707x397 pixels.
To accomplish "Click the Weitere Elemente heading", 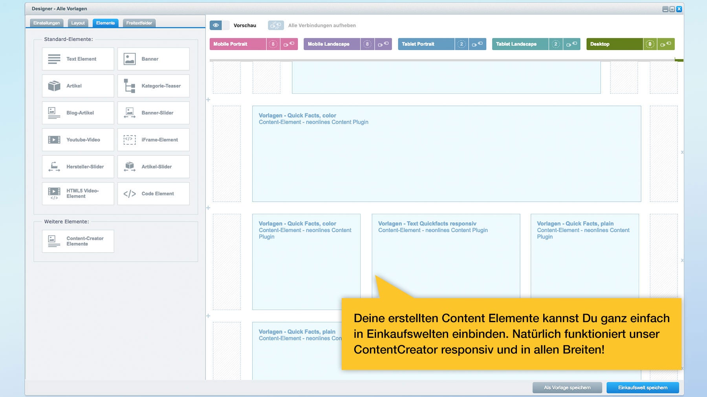I will (66, 222).
